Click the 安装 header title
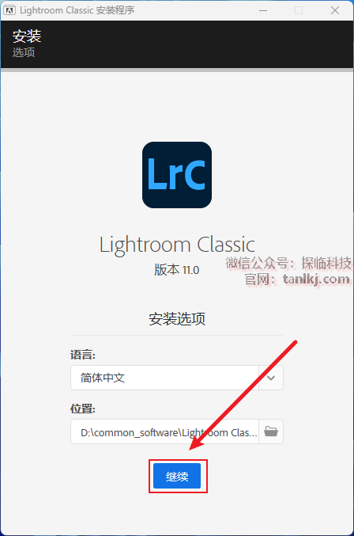 [27, 36]
